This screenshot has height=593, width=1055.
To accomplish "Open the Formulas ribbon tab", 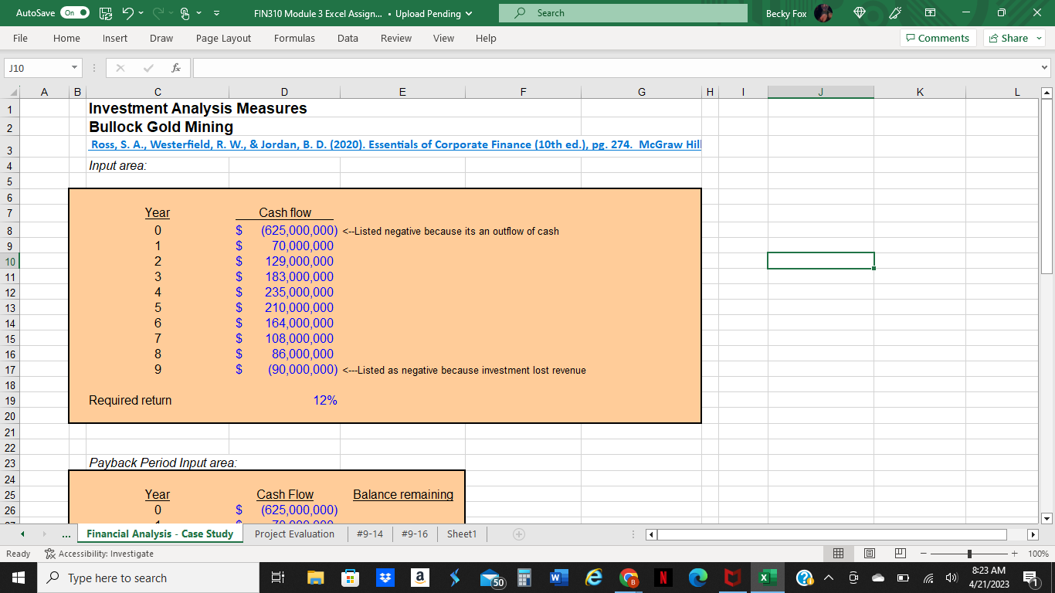I will pos(294,38).
